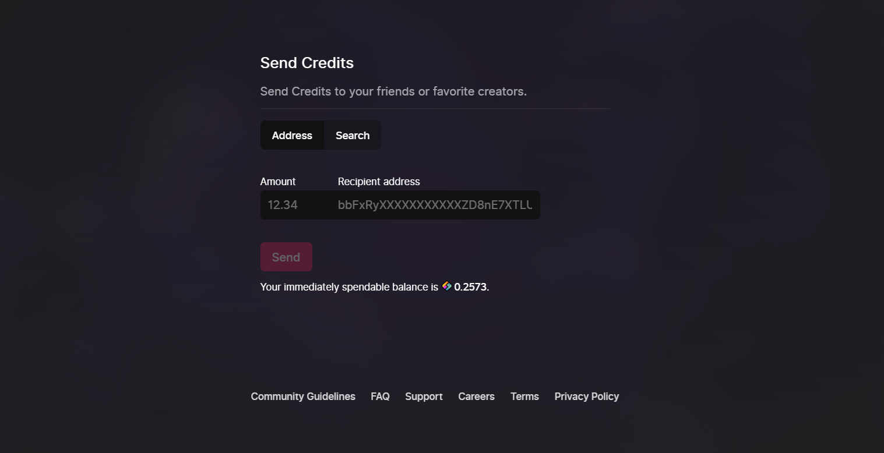Open the FAQ footer link
The image size is (884, 453).
pos(380,397)
